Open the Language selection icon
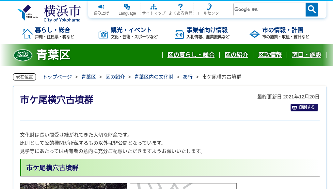 [x=127, y=7]
